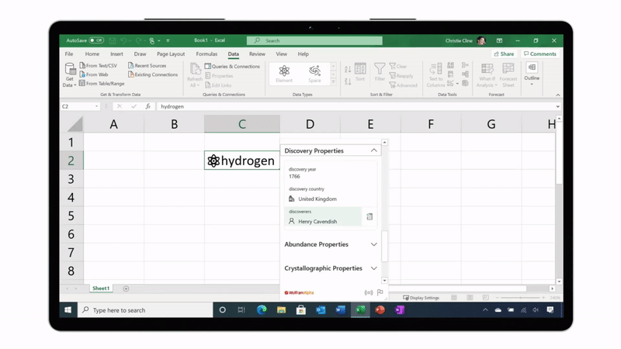Switch to the Review tab
Image resolution: width=621 pixels, height=349 pixels.
(257, 54)
